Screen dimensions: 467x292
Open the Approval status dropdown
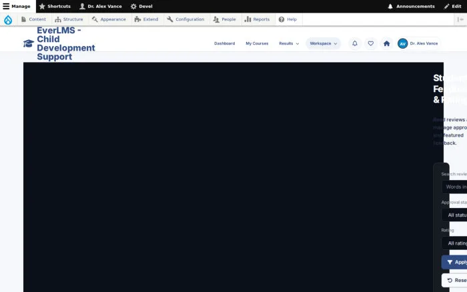tap(454, 215)
